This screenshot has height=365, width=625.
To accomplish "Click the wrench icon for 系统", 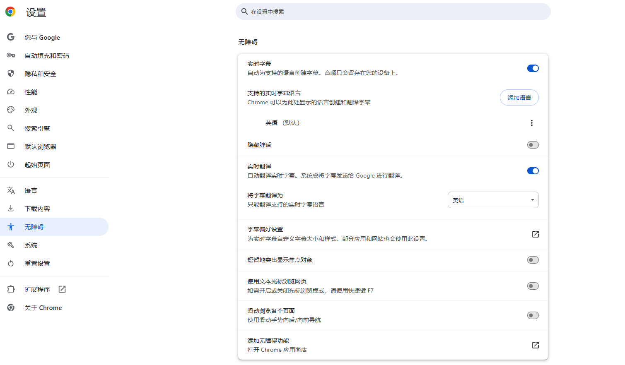I will coord(11,245).
